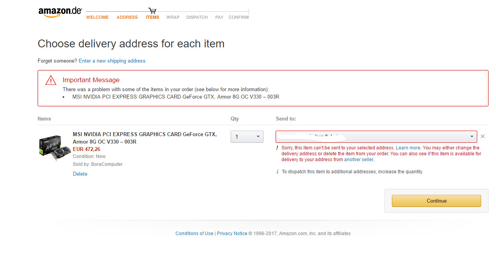
Task: Open Conditions of Use link
Action: click(x=194, y=234)
